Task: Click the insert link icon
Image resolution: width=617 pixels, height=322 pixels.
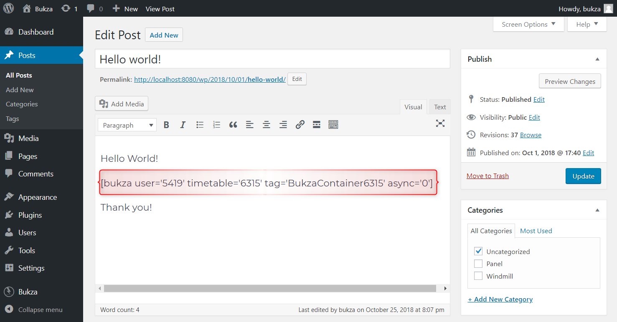Action: coord(300,125)
